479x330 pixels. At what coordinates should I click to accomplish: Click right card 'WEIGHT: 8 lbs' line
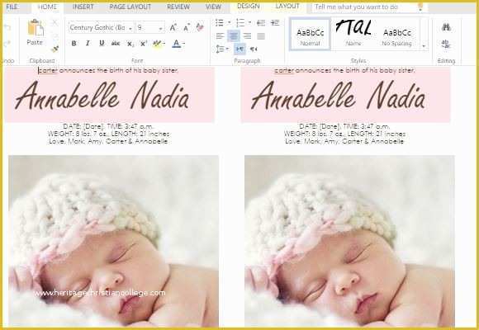344,134
